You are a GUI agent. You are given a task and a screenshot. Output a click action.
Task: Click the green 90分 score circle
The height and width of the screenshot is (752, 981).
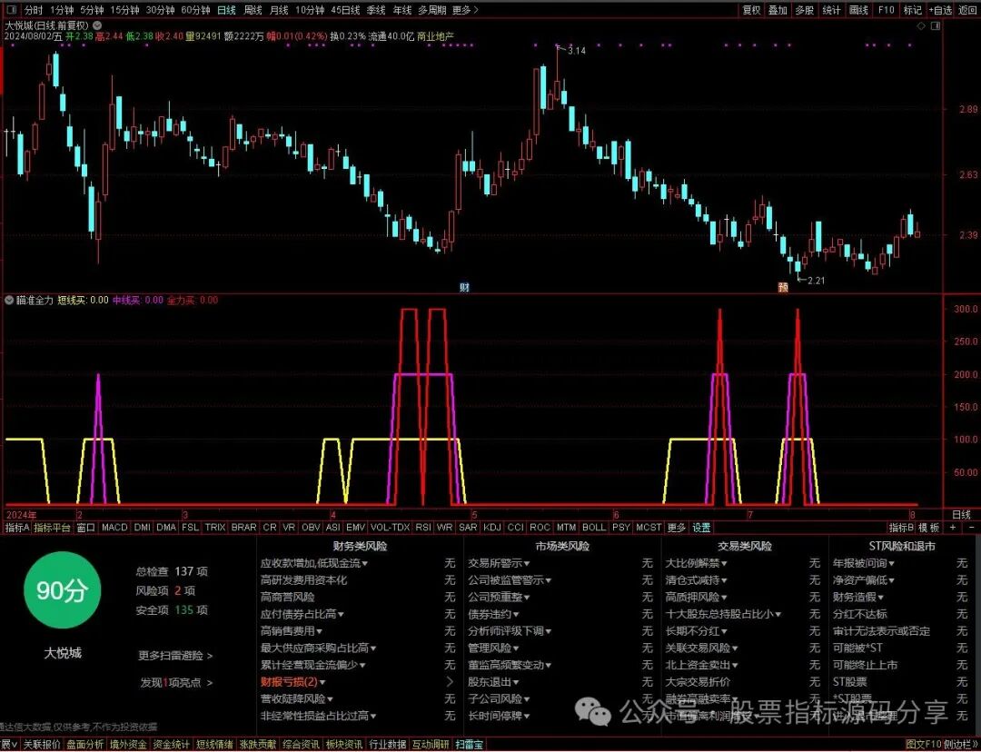[61, 591]
